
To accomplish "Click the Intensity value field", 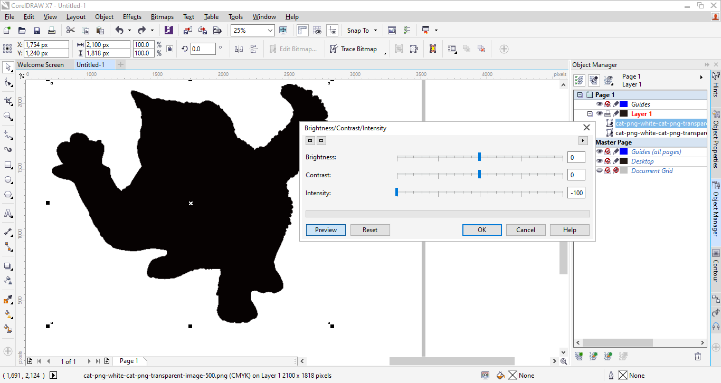I will (576, 193).
